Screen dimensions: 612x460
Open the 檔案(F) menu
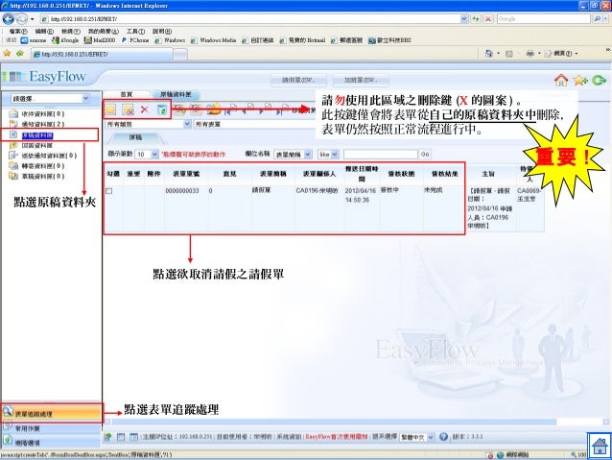click(x=18, y=31)
